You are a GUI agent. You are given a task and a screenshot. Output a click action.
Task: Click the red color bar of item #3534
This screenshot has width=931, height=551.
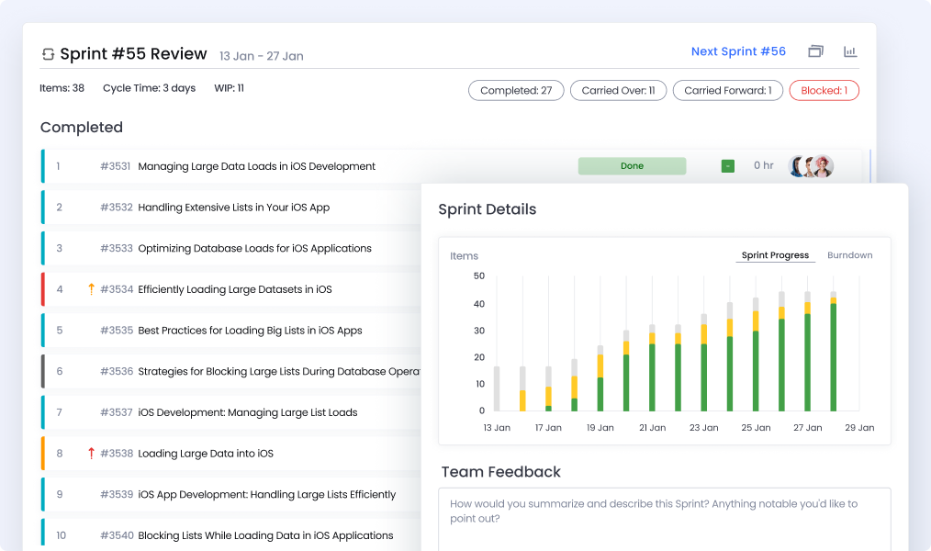tap(42, 289)
